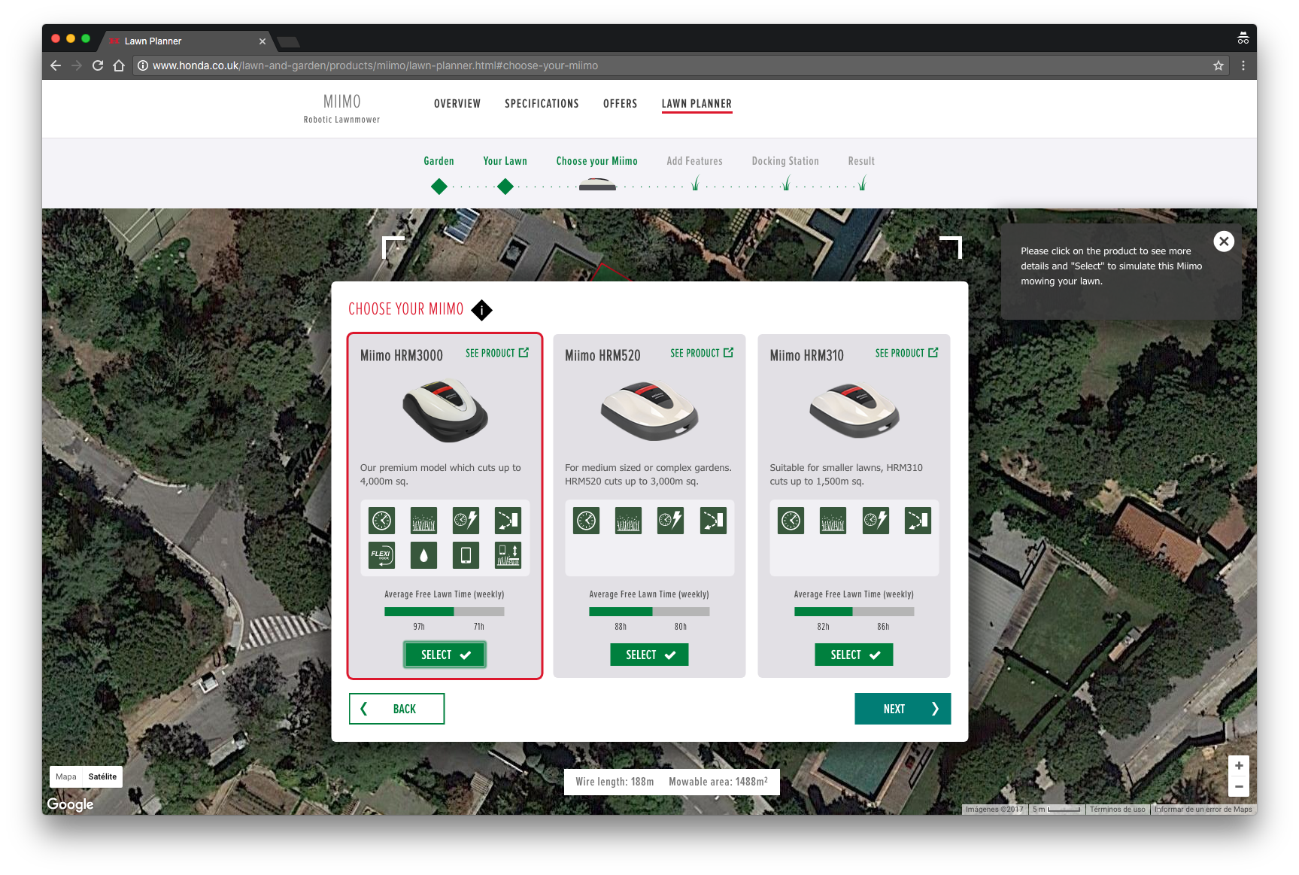1299x875 pixels.
Task: Click the HRM3000 quick charge lightning icon
Action: click(466, 521)
